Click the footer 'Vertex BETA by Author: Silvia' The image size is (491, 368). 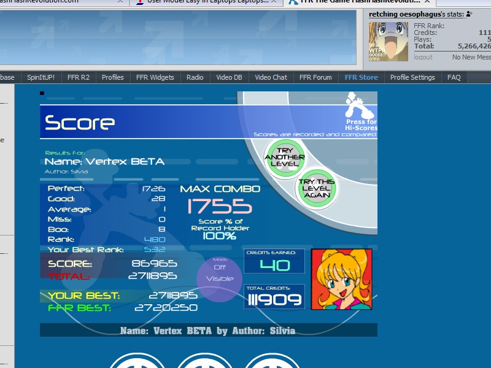click(207, 331)
